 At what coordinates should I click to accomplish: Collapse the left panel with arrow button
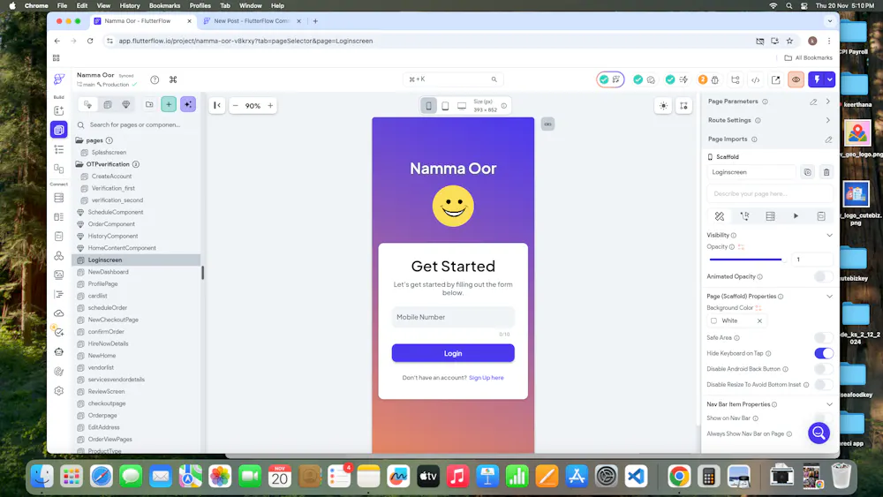coord(217,105)
